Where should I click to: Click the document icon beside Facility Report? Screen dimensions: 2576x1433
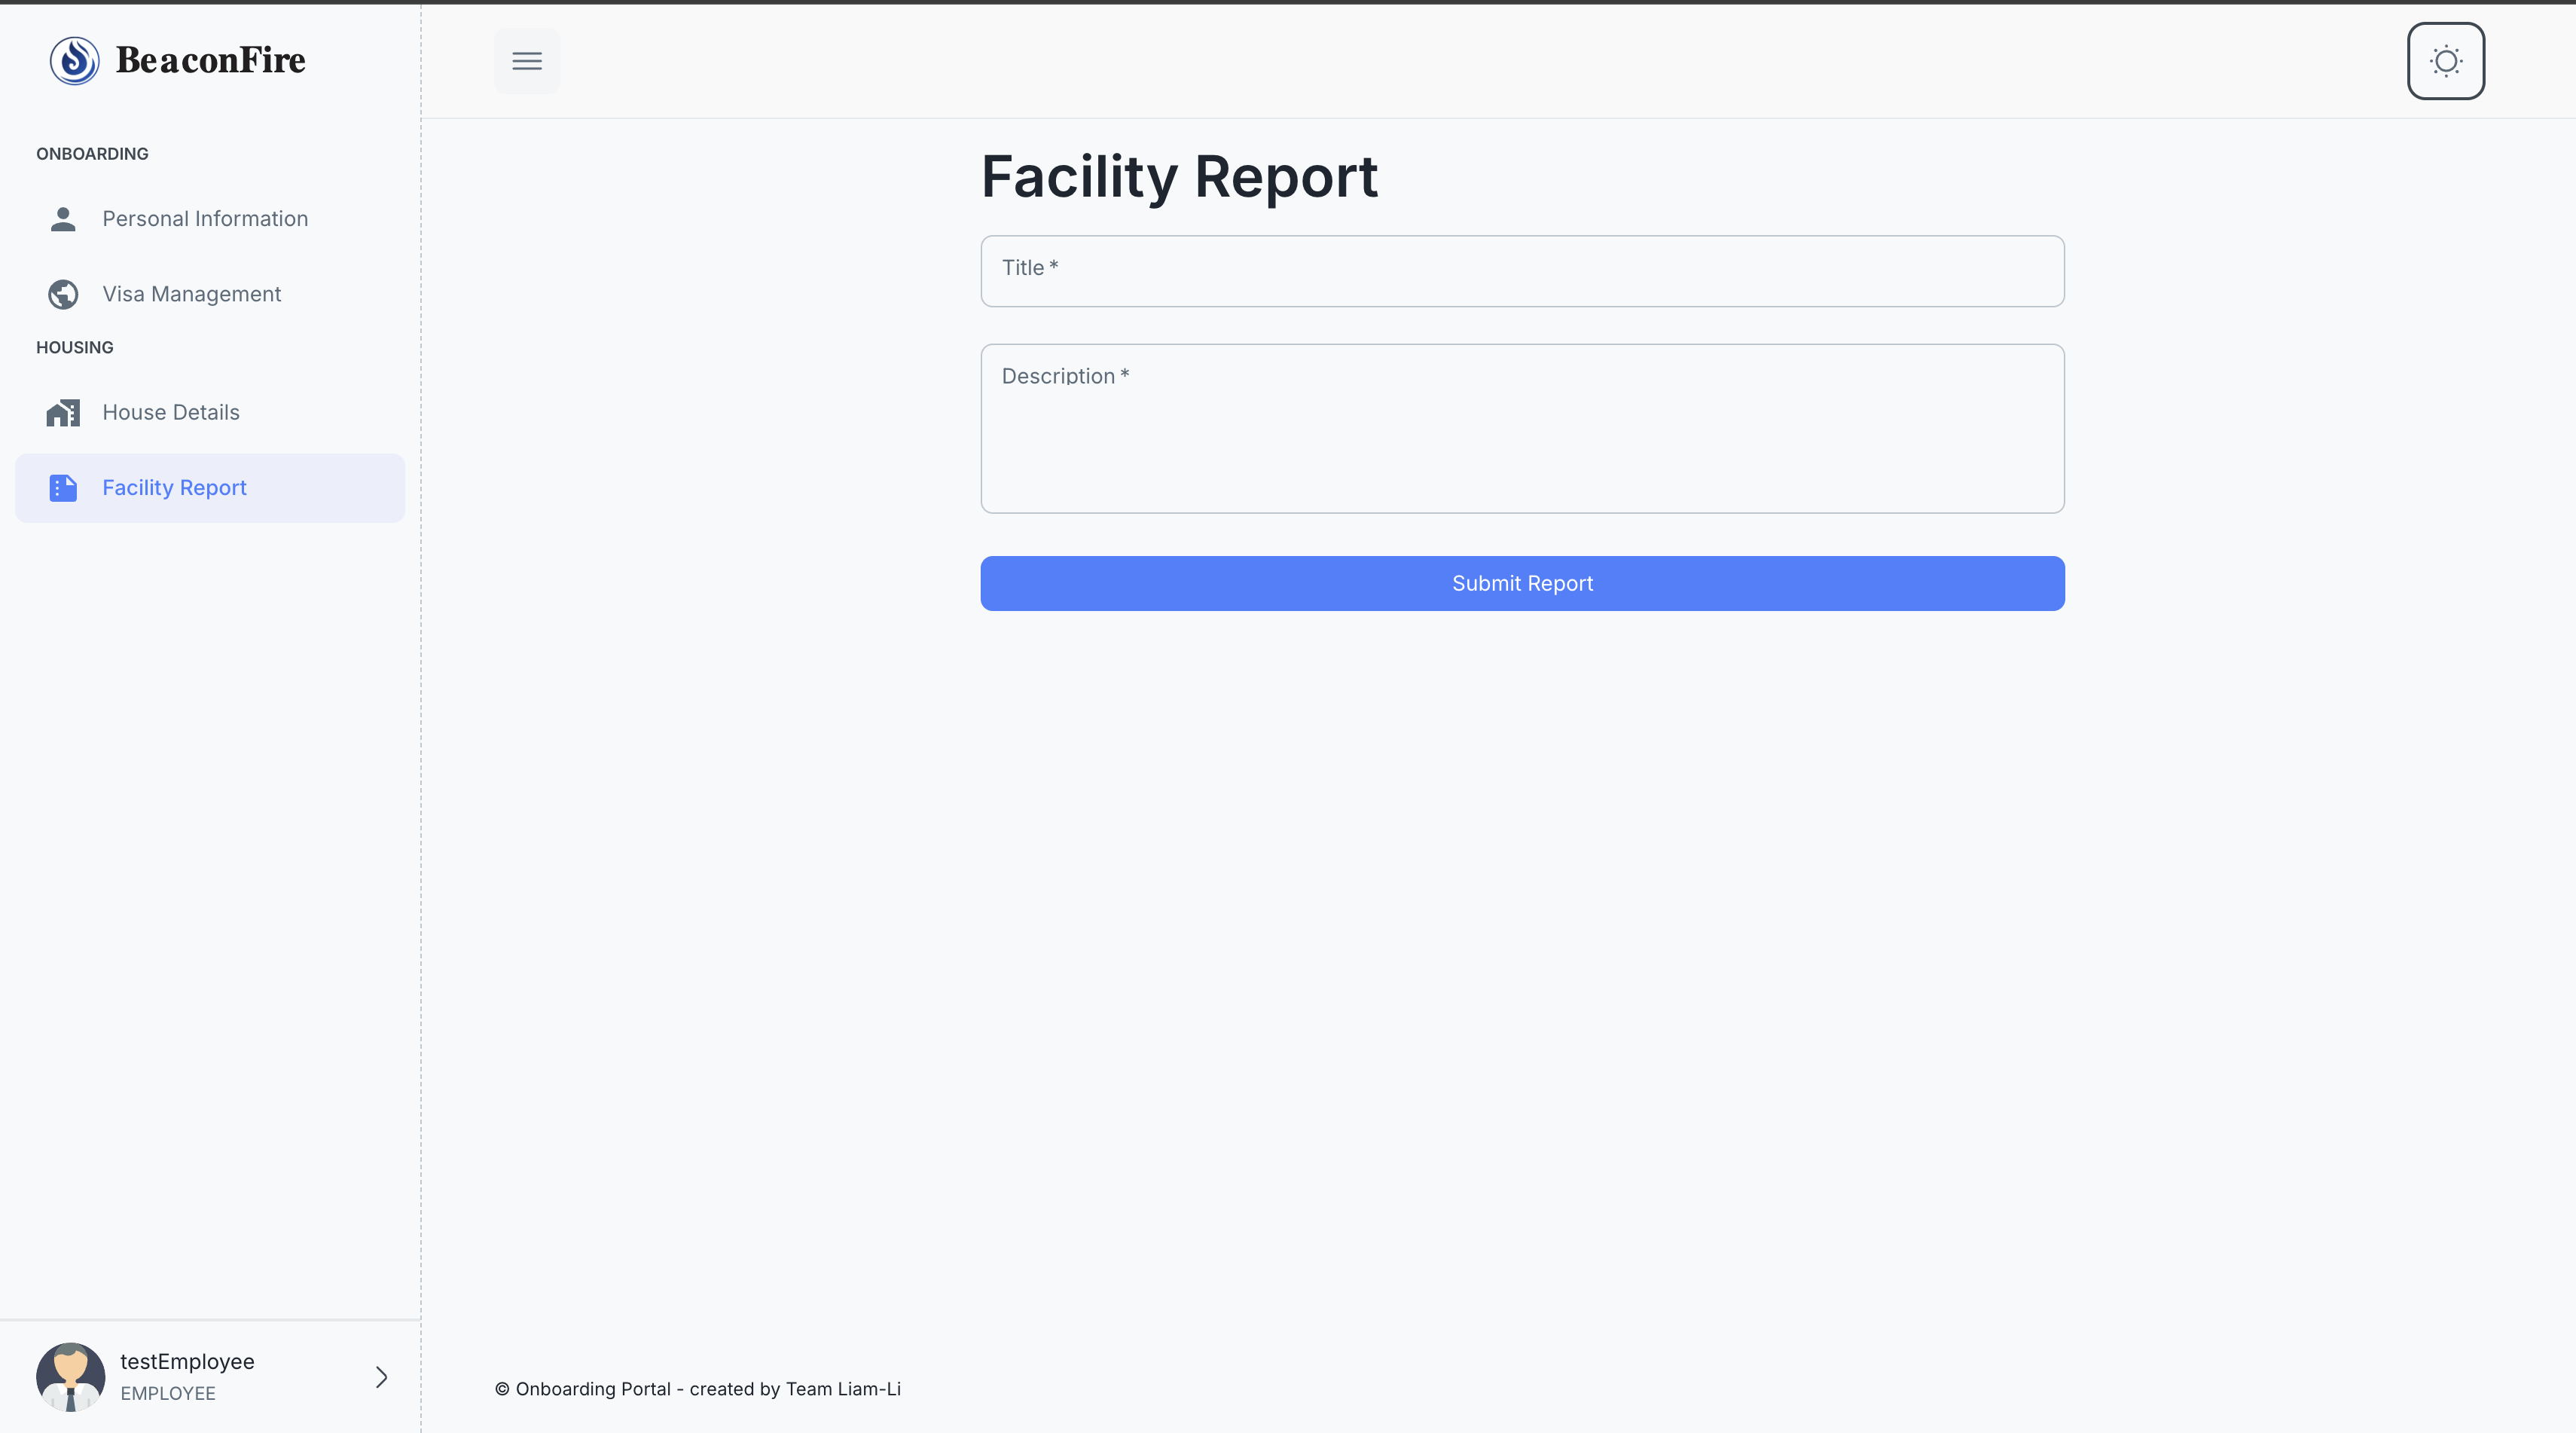pyautogui.click(x=63, y=488)
